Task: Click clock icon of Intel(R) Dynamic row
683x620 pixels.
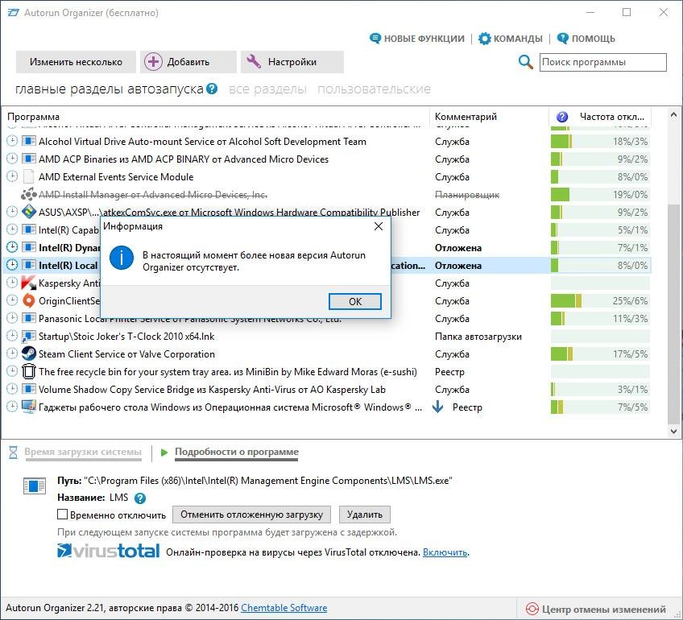Action: pos(12,247)
